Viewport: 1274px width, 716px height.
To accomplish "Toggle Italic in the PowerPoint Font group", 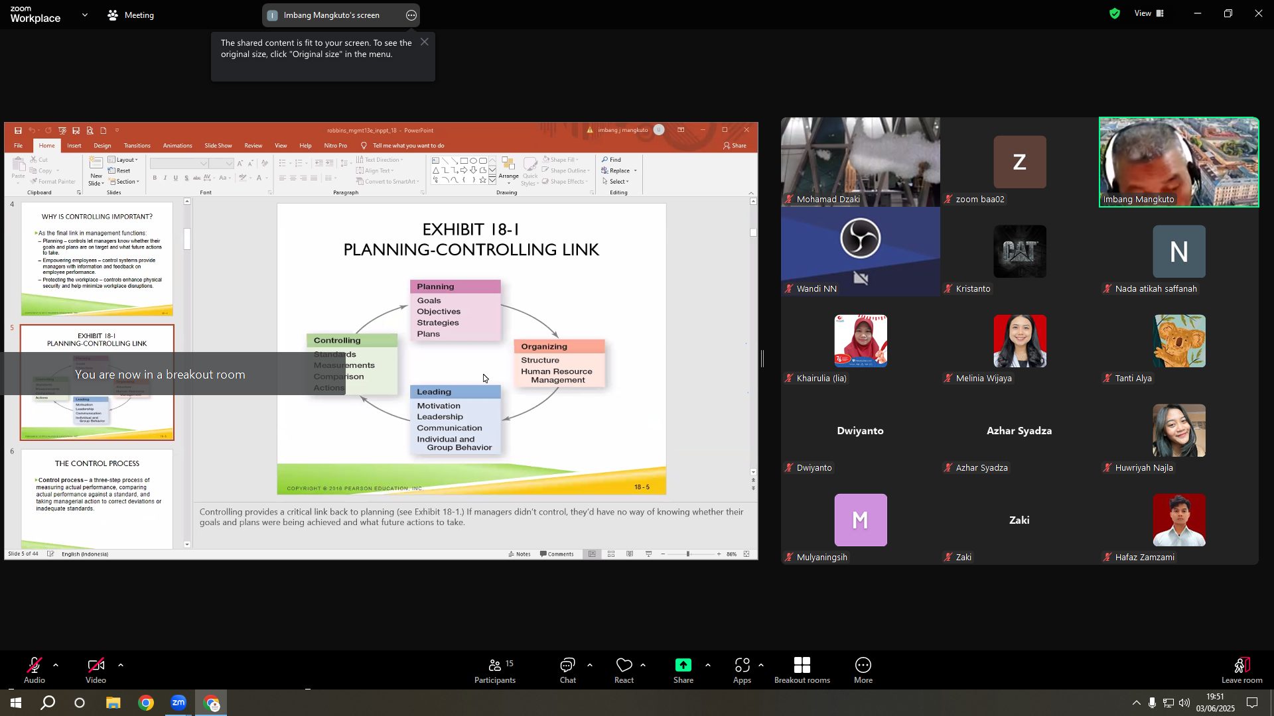I will tap(165, 178).
